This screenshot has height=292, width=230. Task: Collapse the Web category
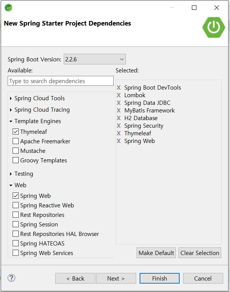click(x=11, y=185)
